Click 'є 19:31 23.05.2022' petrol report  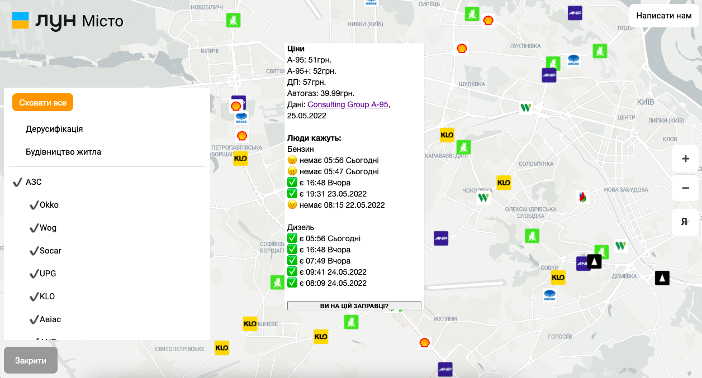[x=327, y=194]
